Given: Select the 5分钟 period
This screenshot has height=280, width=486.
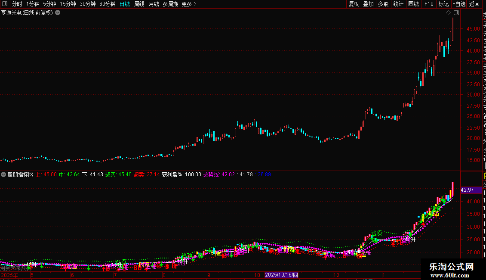Looking at the screenshot, I should point(49,4).
